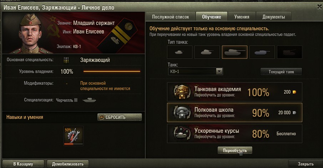Screen dimensions: 323x168
Task: Select the heavy tank type icon
Action: pyautogui.click(x=234, y=52)
